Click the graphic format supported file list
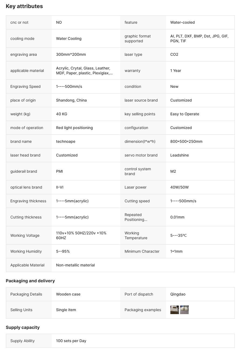The image size is (238, 351). 199,39
